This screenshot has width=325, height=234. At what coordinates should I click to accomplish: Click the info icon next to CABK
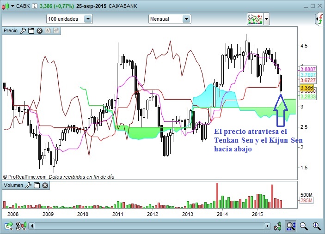[x=35, y=6]
